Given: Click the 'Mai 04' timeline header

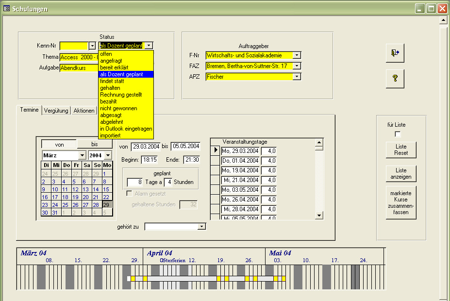Looking at the screenshot, I should pyautogui.click(x=280, y=253).
